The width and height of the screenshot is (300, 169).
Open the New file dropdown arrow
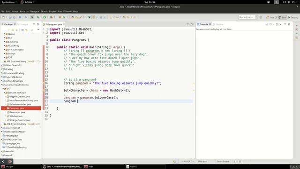[x=7, y=17]
